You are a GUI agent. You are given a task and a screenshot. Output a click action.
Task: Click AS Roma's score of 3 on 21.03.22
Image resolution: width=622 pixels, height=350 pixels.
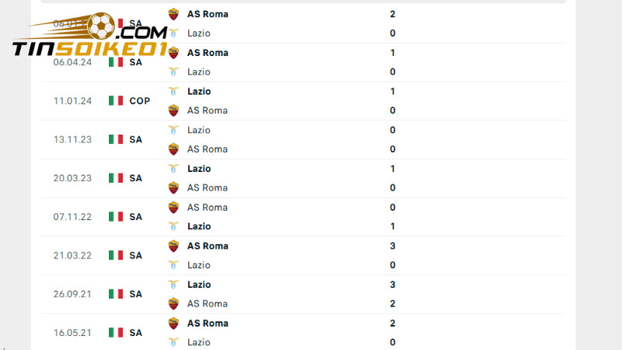(393, 246)
